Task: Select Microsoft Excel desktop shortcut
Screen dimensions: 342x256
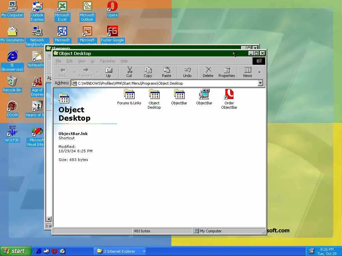Action: [x=62, y=11]
